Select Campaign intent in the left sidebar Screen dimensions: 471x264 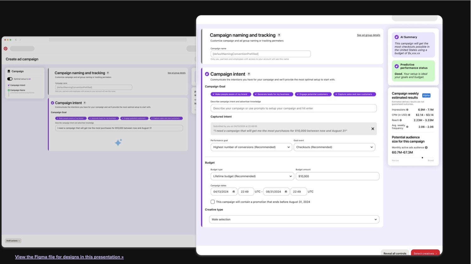tap(18, 85)
